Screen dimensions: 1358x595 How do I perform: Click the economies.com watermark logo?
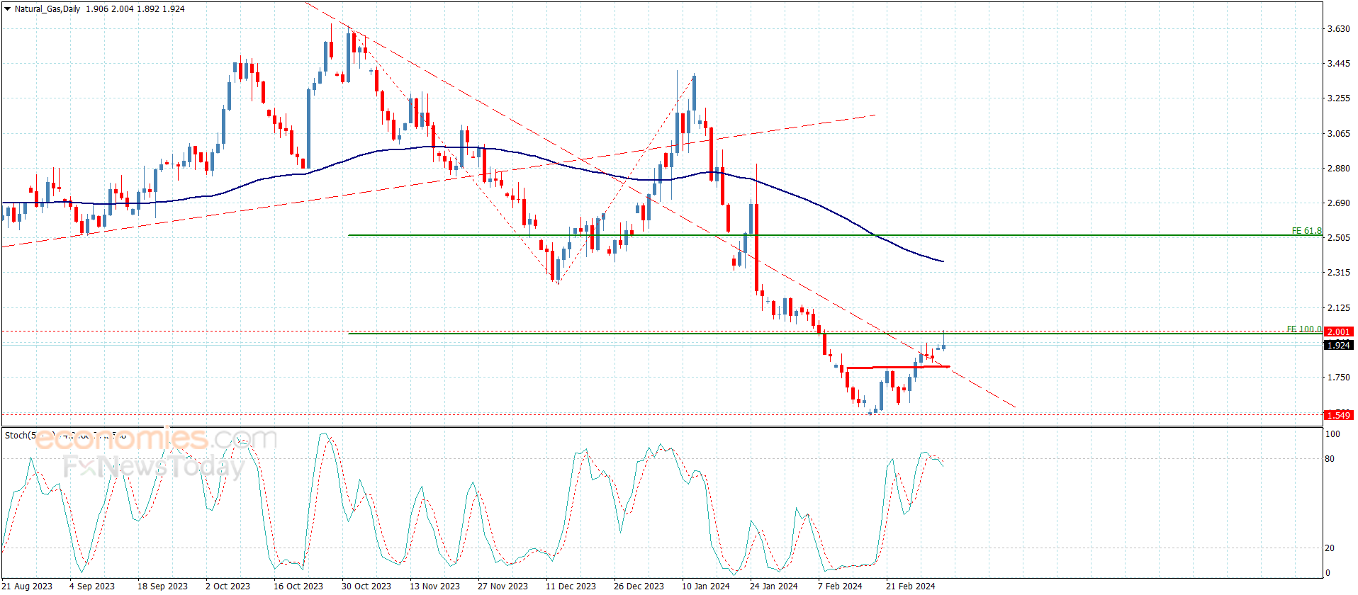(x=156, y=439)
